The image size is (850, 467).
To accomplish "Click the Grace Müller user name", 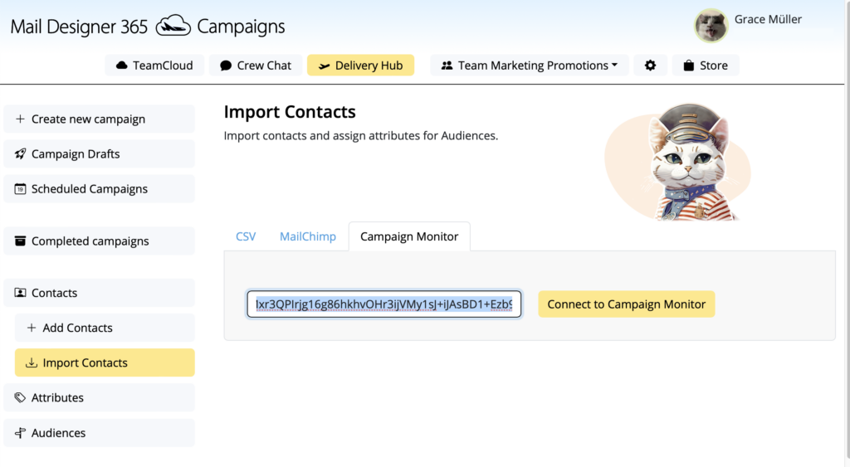I will click(x=768, y=19).
